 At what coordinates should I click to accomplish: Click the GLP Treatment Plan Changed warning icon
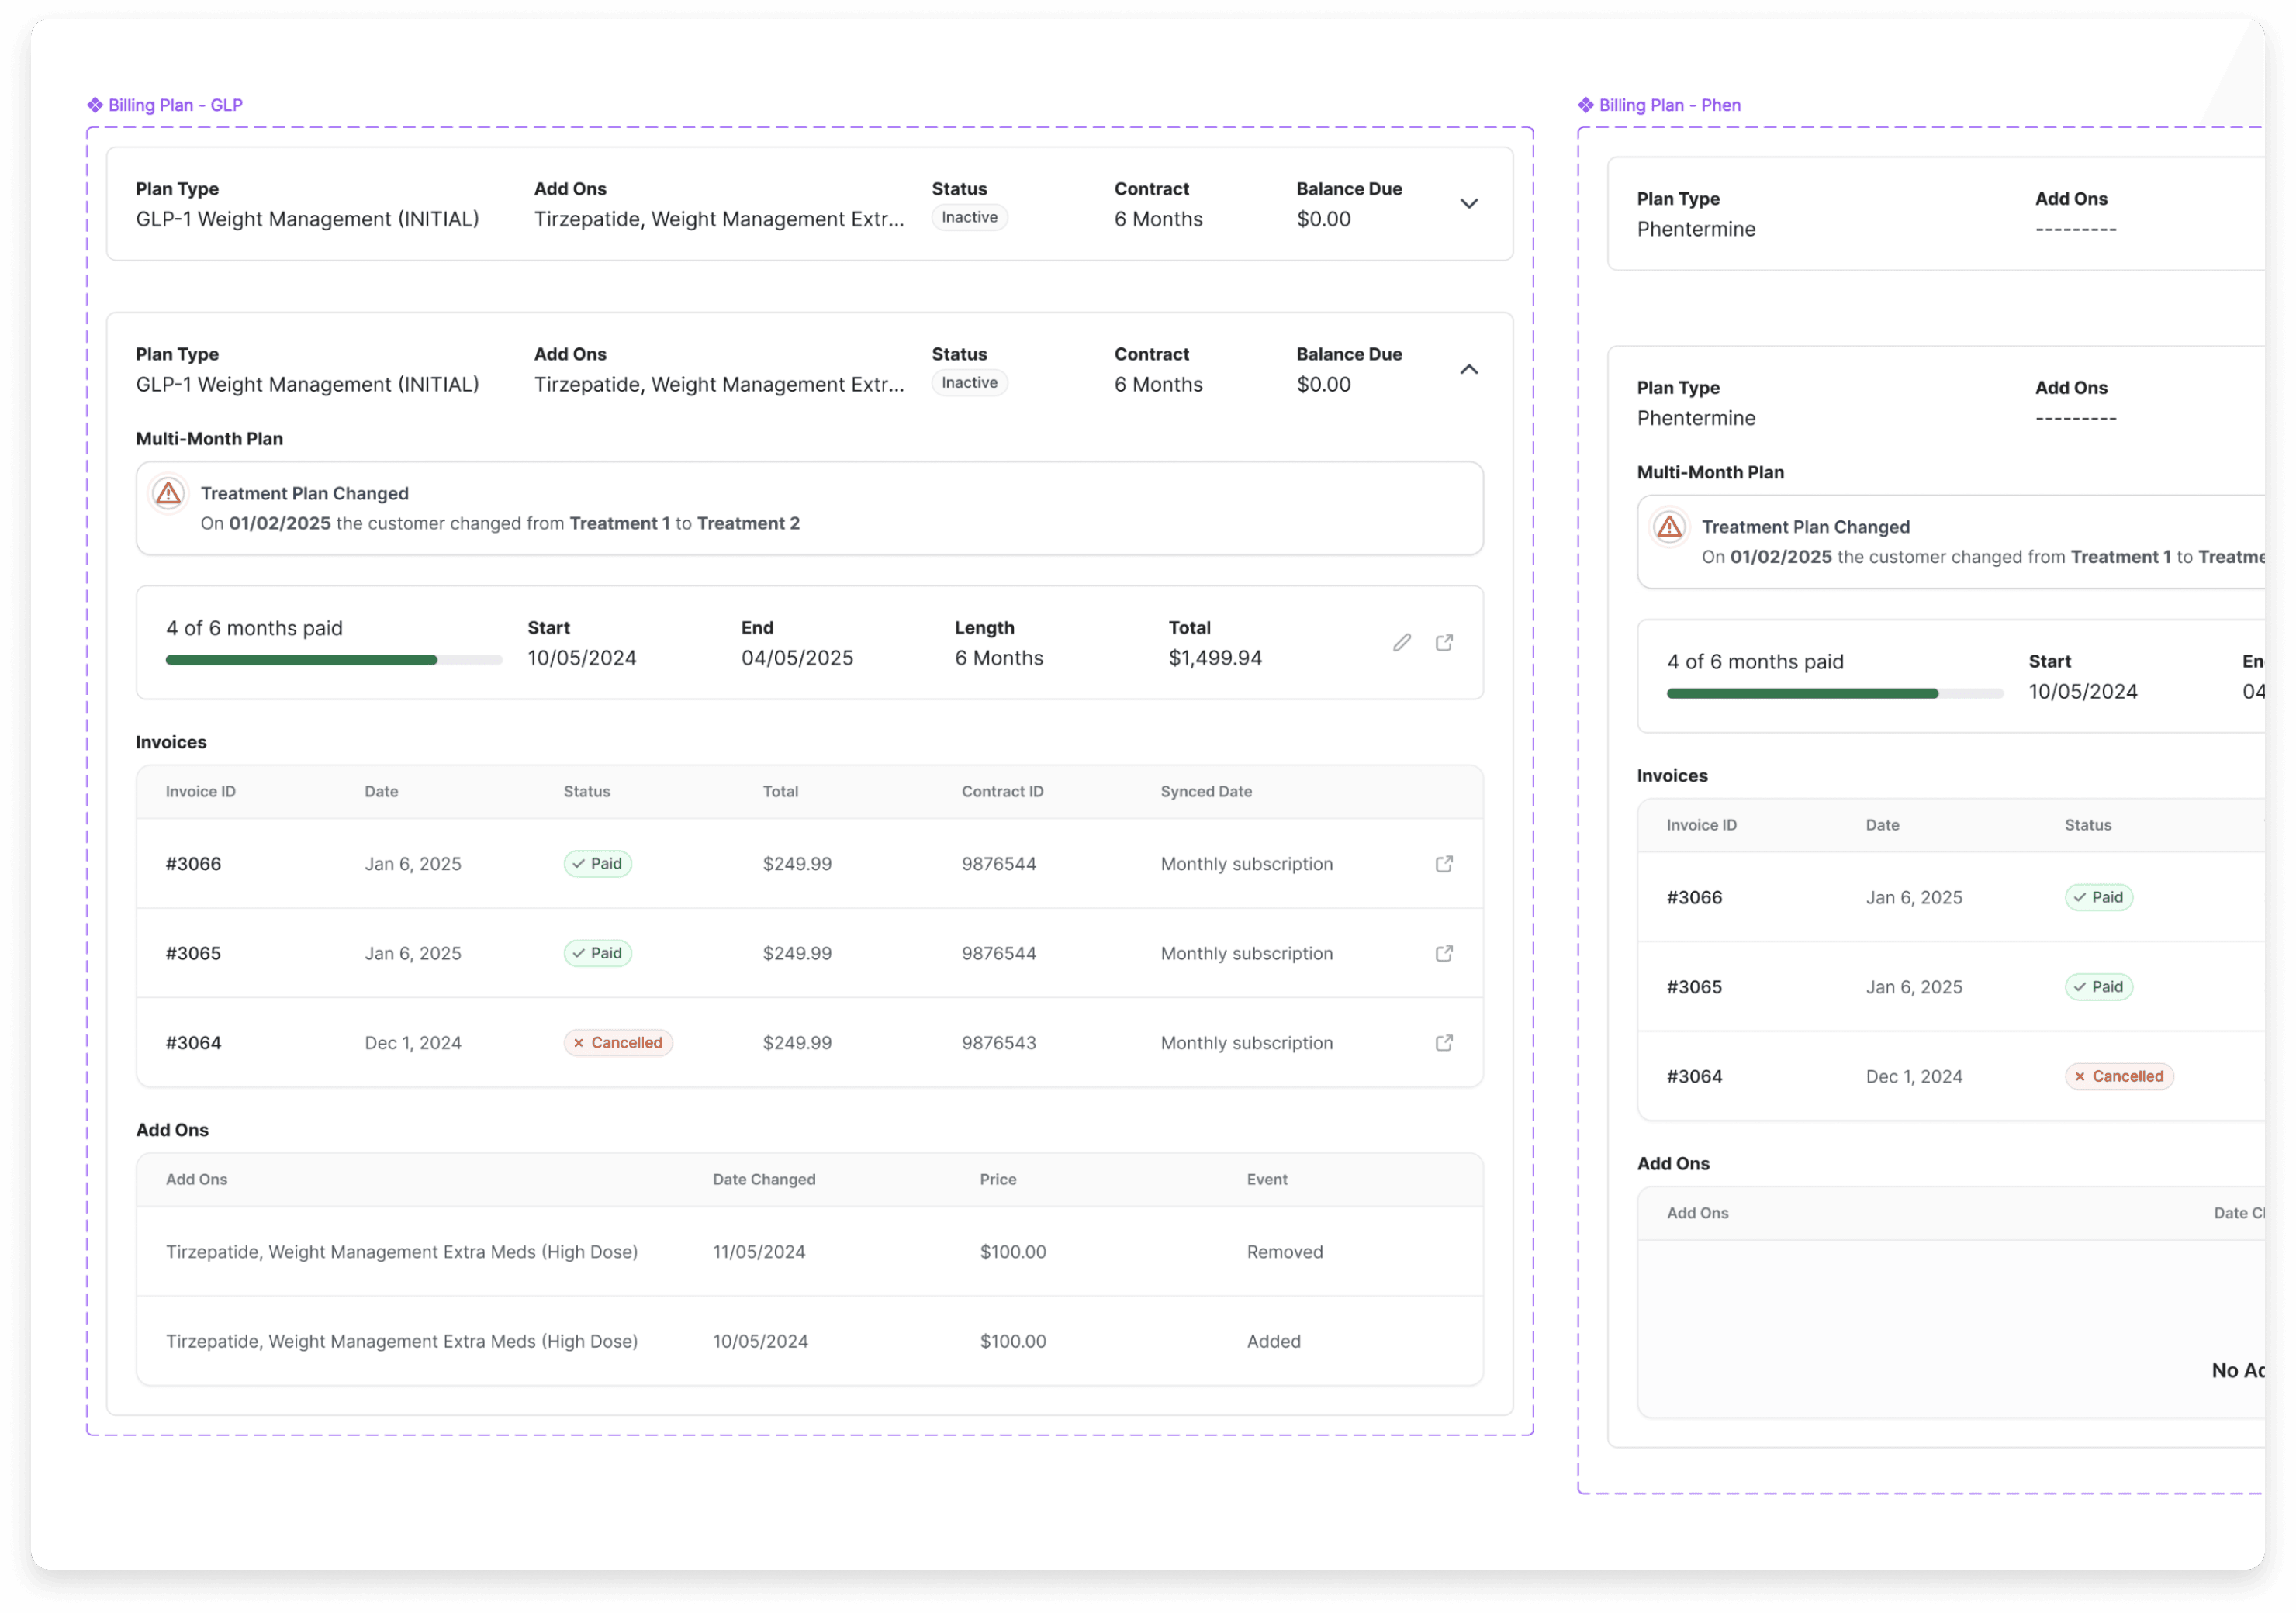tap(168, 494)
